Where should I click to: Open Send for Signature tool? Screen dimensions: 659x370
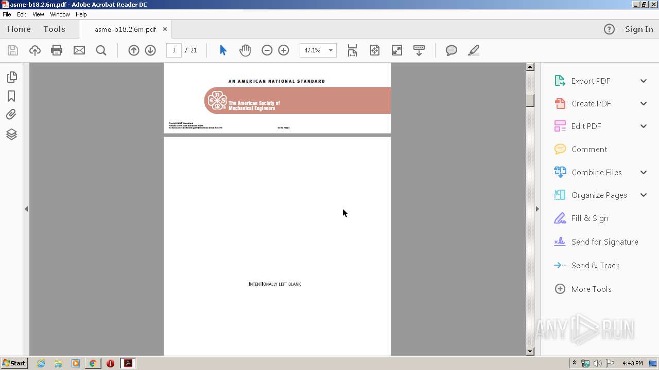[x=604, y=242]
